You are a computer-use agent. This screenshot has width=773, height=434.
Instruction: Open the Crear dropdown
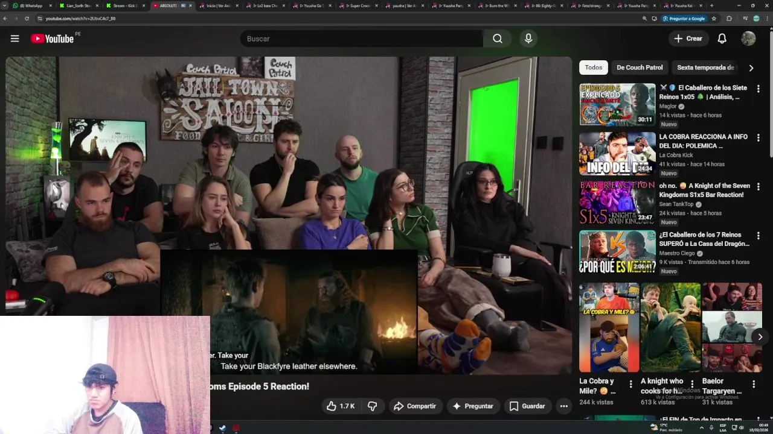(688, 39)
